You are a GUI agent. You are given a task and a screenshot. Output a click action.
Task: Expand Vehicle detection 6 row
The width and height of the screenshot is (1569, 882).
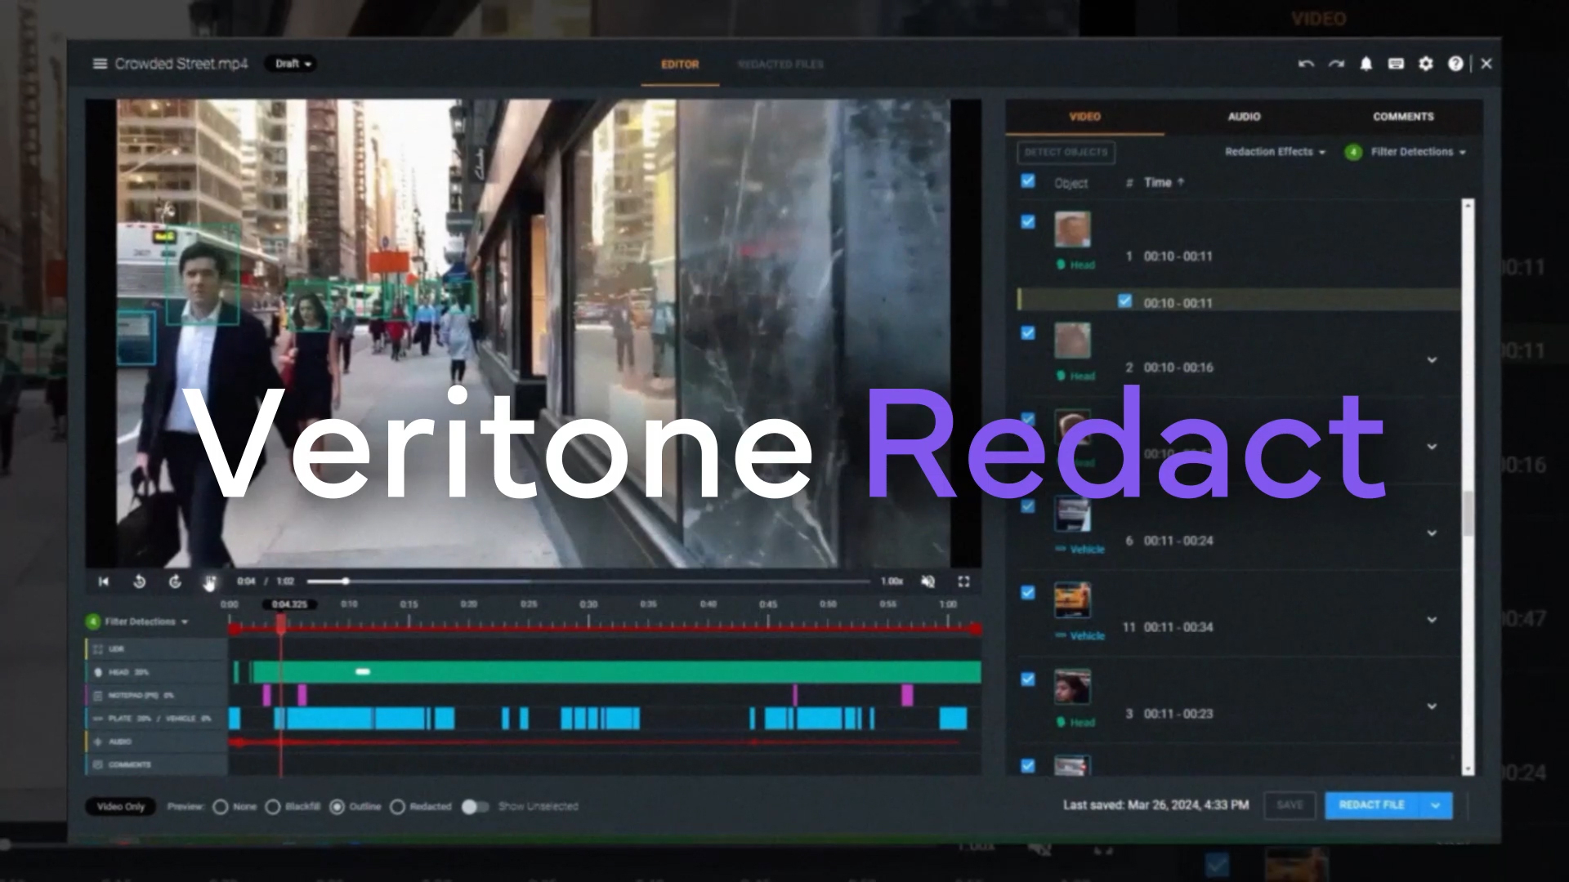click(x=1432, y=533)
